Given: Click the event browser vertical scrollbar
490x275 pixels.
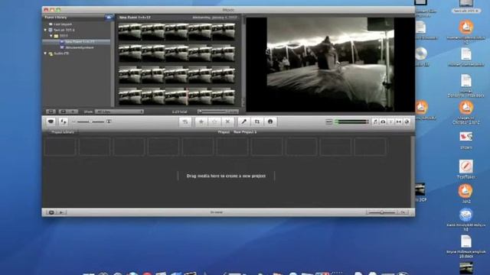Looking at the screenshot, I should pyautogui.click(x=243, y=61).
